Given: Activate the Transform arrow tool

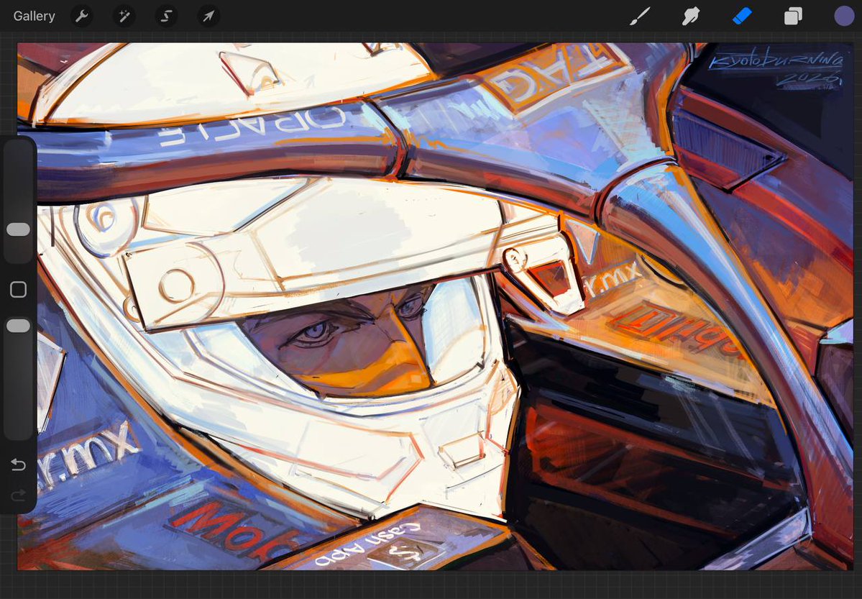Looking at the screenshot, I should tap(208, 17).
